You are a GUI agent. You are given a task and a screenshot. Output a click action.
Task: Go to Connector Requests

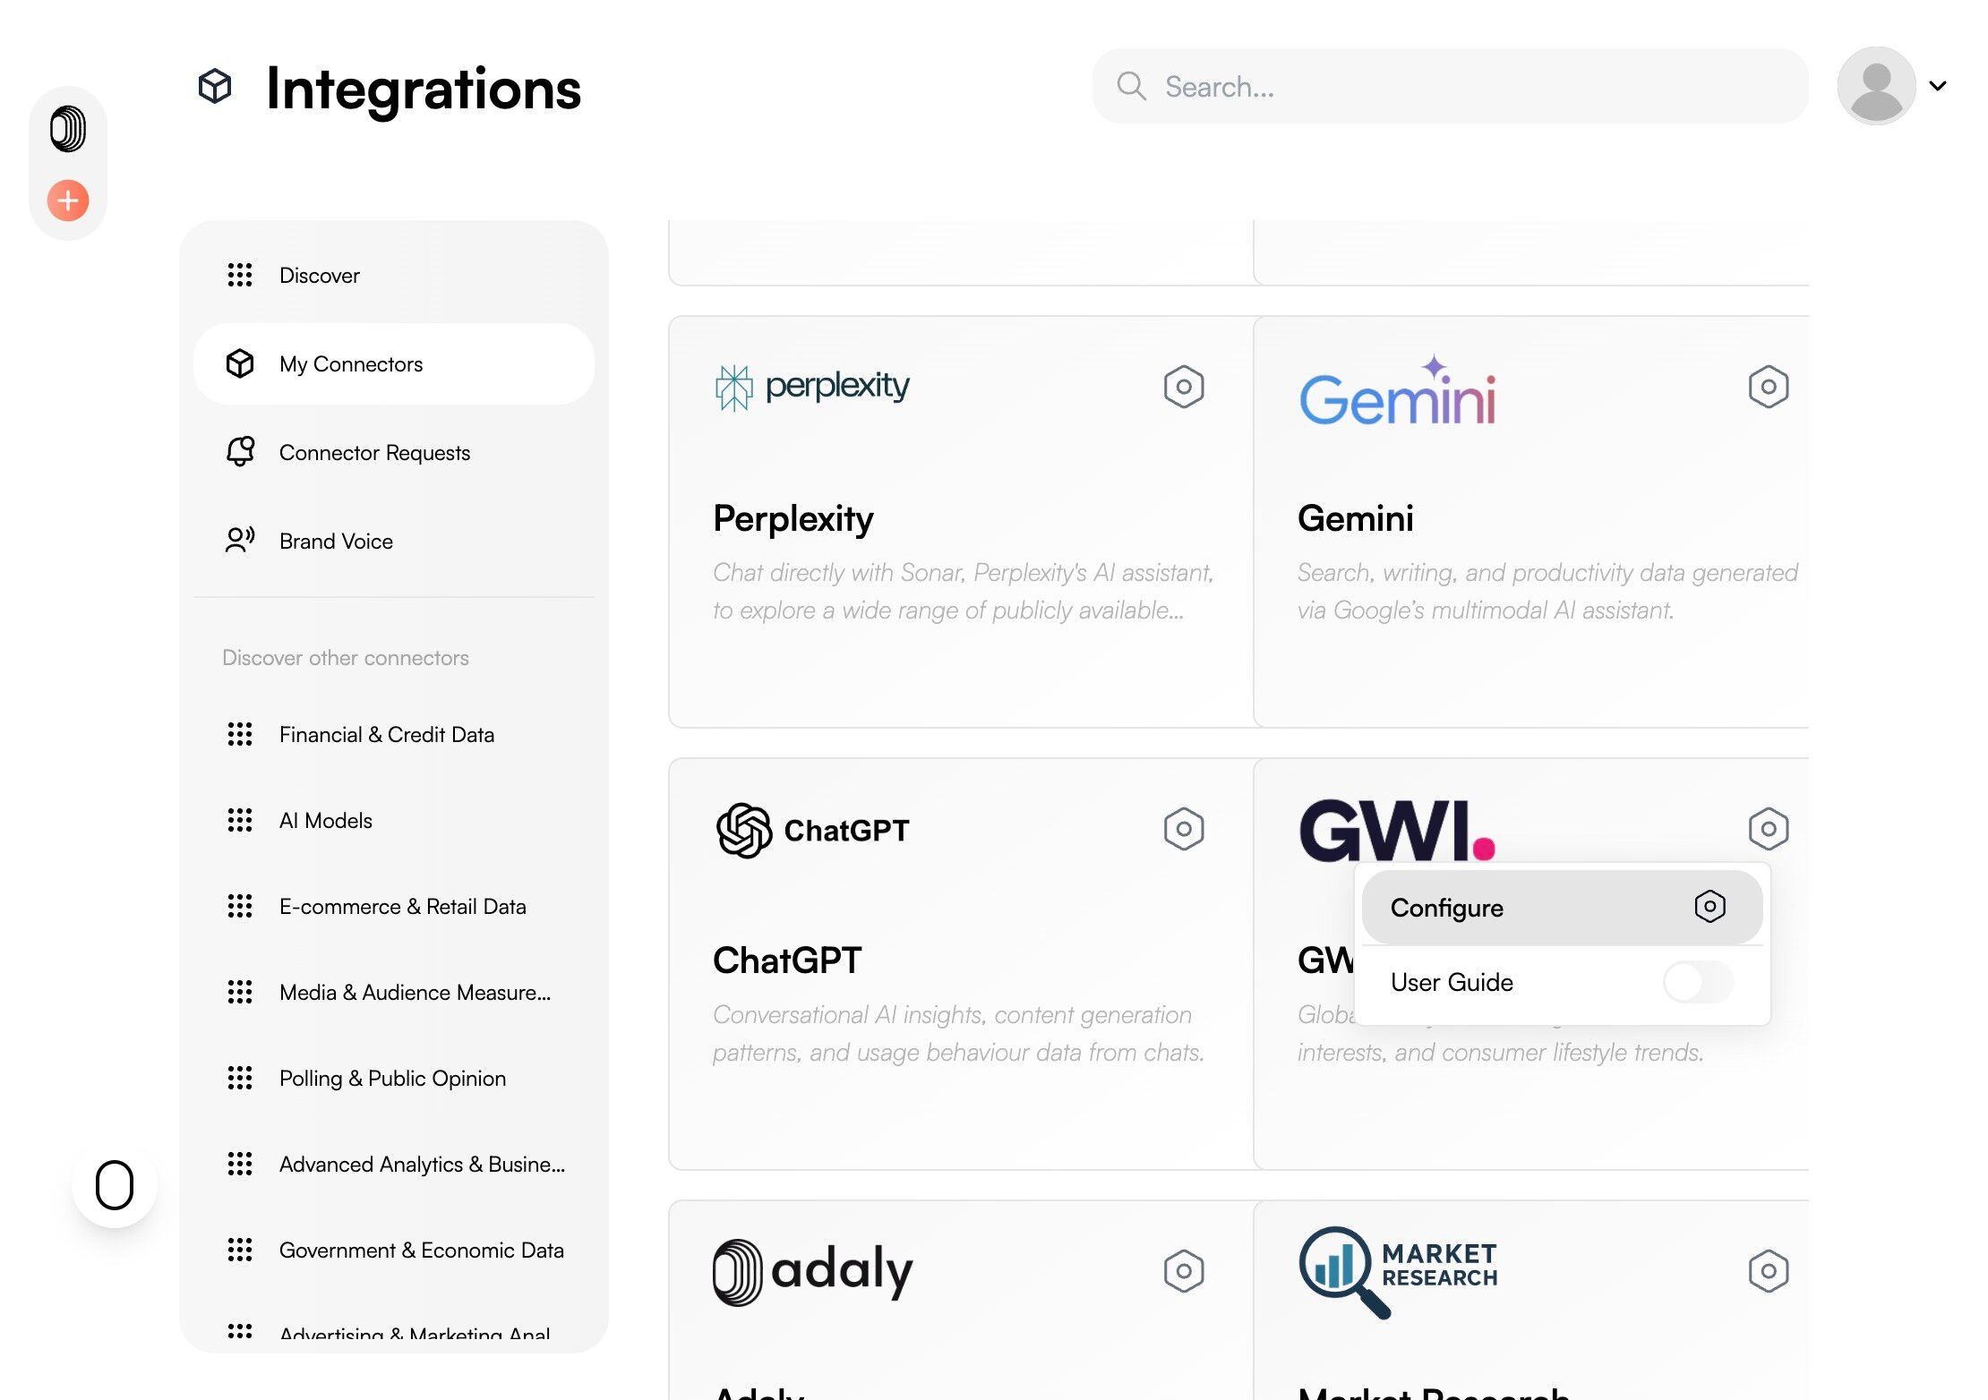(374, 452)
